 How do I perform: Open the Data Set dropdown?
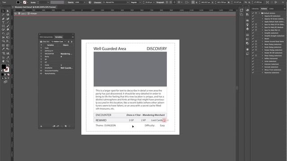point(58,42)
